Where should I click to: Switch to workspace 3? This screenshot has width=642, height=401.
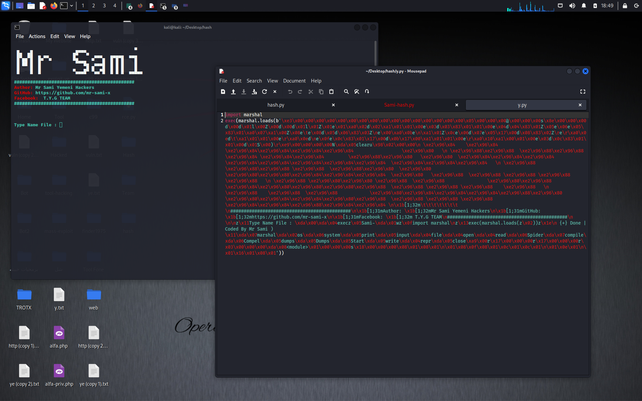[104, 6]
